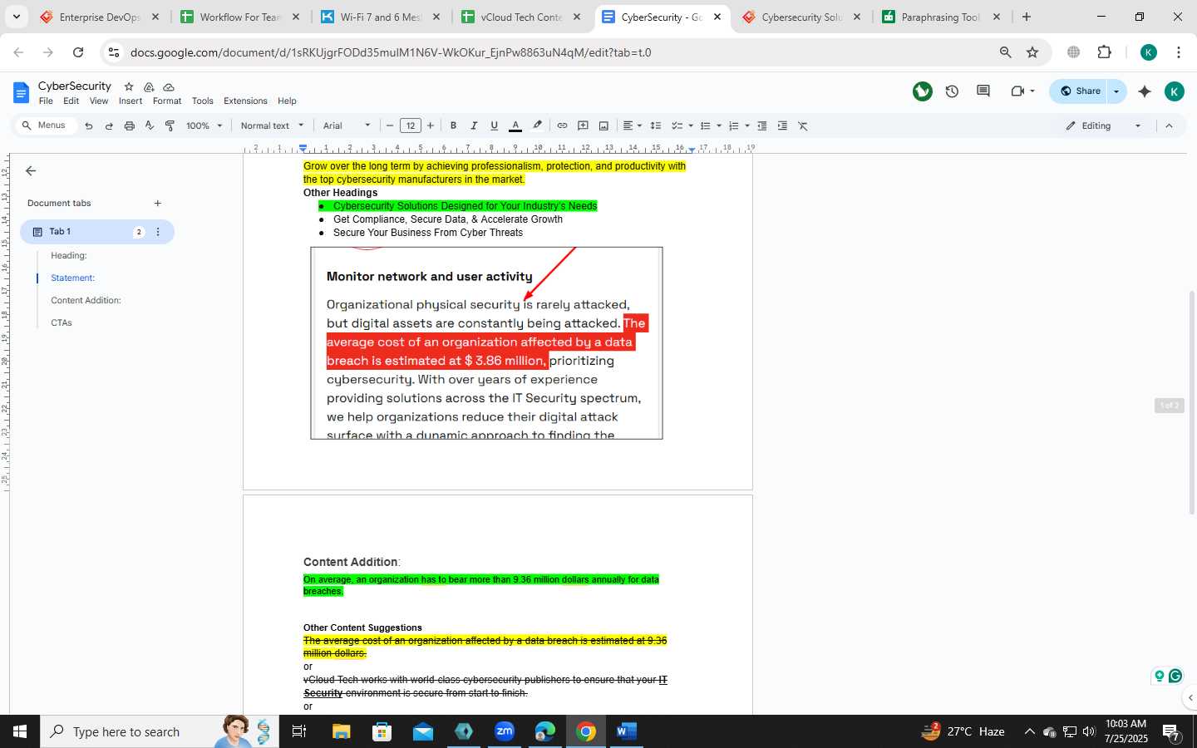Open Arial font dropdown

click(x=347, y=125)
